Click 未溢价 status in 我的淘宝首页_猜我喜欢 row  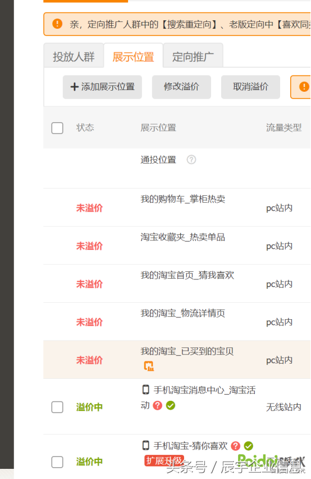pyautogui.click(x=89, y=284)
